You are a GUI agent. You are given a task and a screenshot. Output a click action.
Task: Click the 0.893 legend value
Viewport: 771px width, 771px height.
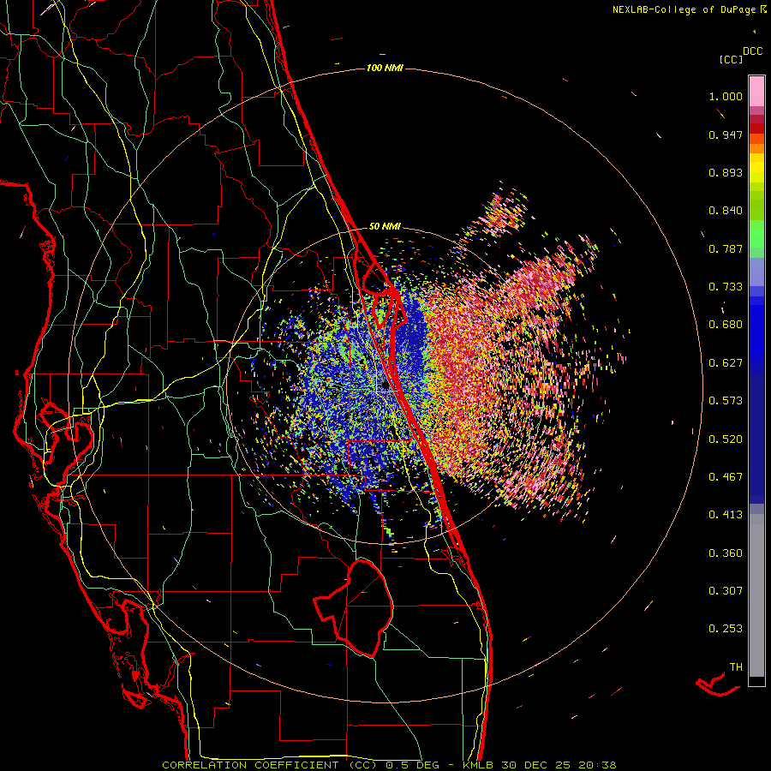point(726,172)
